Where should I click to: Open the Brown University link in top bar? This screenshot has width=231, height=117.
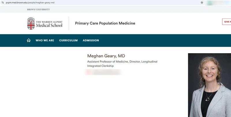click(38, 9)
